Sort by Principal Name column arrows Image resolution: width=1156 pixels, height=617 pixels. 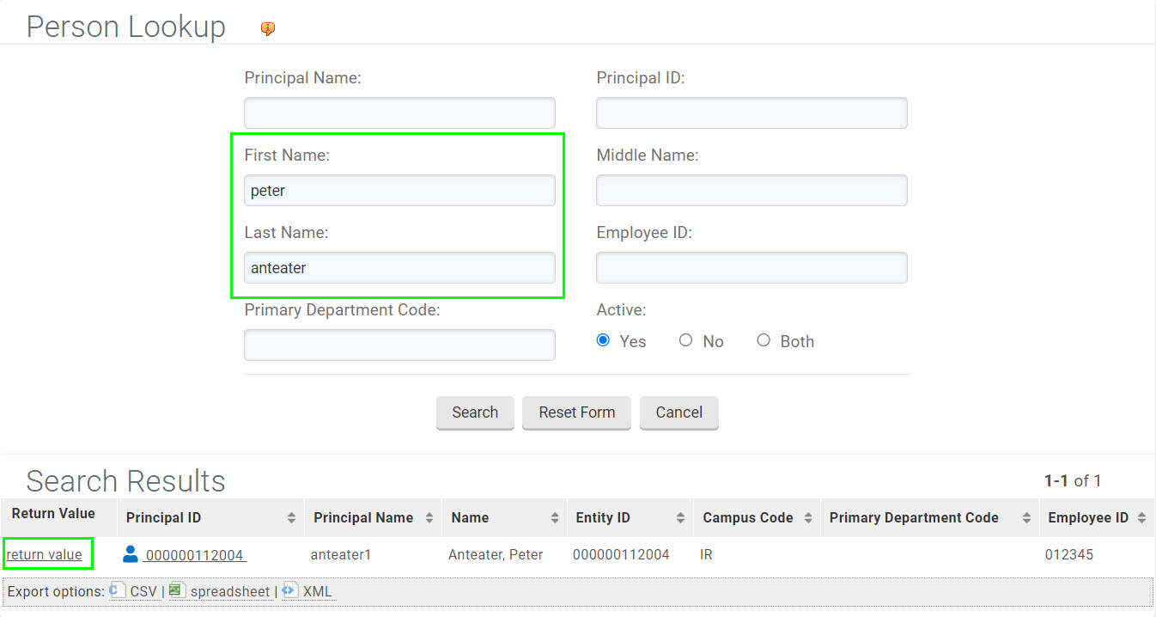tap(429, 518)
